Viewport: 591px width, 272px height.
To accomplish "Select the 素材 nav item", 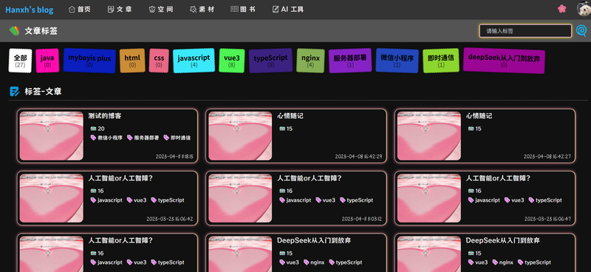I will [202, 10].
